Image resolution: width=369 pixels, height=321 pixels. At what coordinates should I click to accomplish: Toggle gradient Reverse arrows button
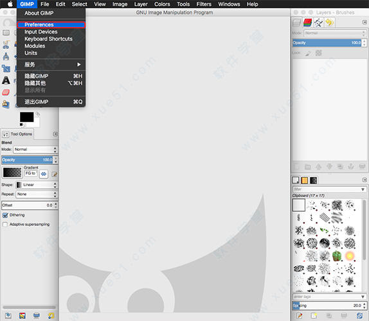[x=44, y=174]
